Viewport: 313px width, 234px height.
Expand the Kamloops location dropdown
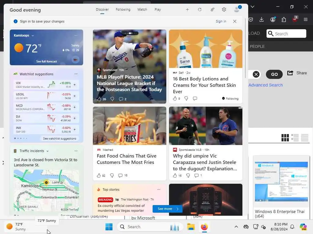33,36
